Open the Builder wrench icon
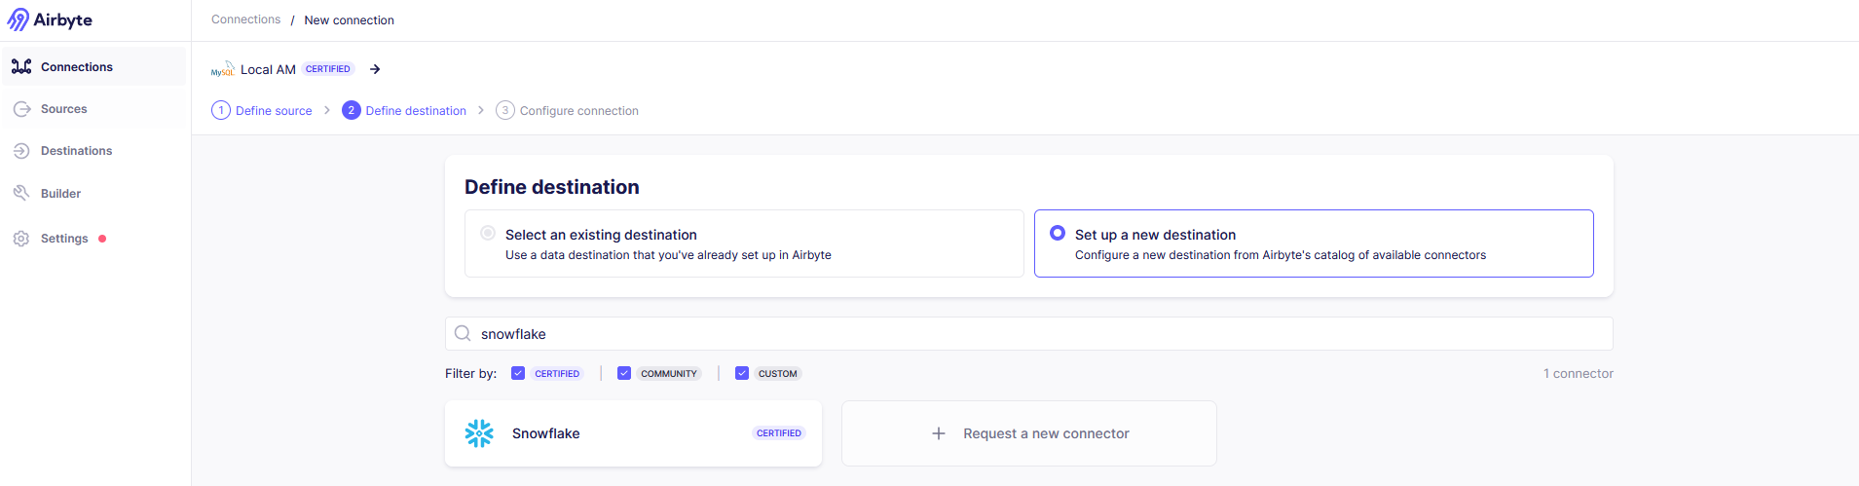This screenshot has width=1859, height=486. pyautogui.click(x=21, y=193)
